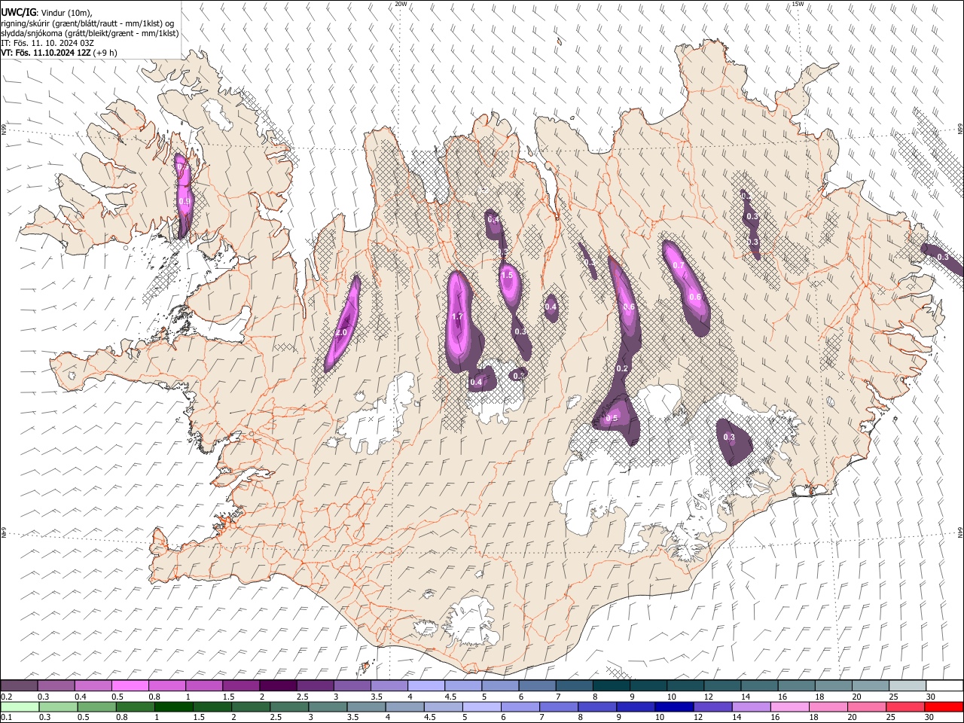Choose the dark teal 8 swatch in upper legend row
964x723 pixels.
611,685
